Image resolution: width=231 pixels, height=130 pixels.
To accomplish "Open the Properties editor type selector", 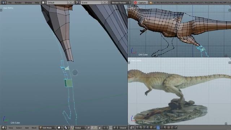I will pyautogui.click(x=132, y=127).
